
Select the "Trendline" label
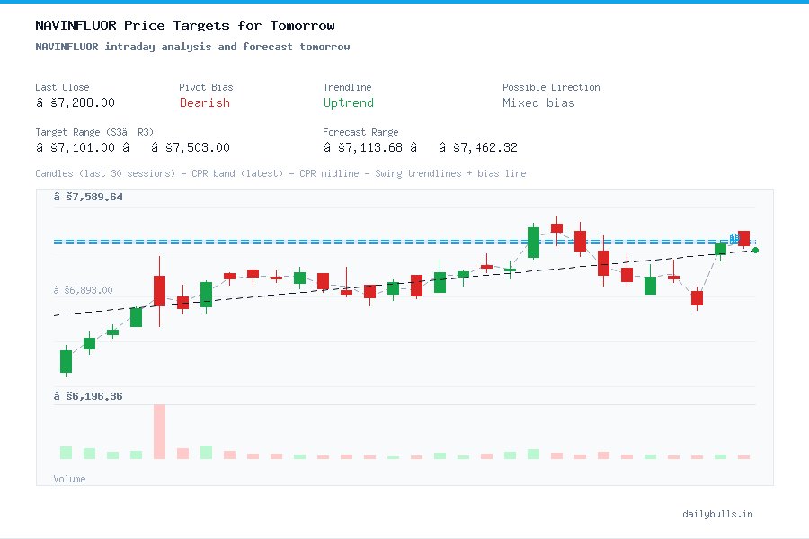click(x=347, y=87)
